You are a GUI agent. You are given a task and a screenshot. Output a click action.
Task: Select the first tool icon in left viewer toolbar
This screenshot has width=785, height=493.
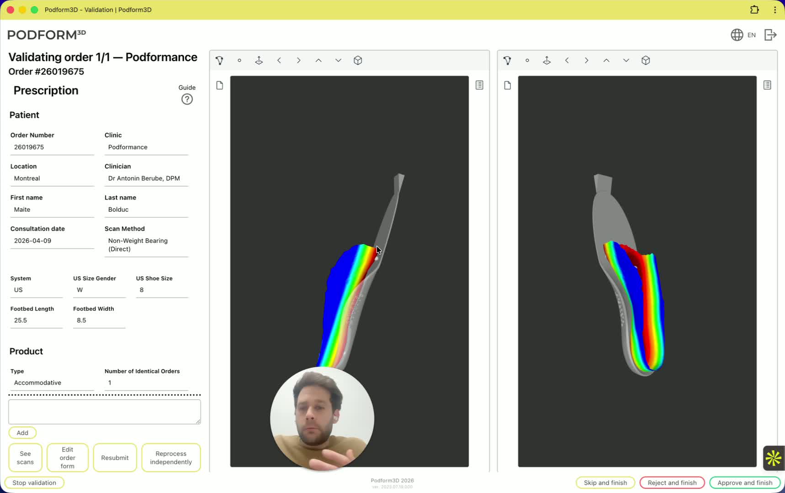pyautogui.click(x=220, y=60)
